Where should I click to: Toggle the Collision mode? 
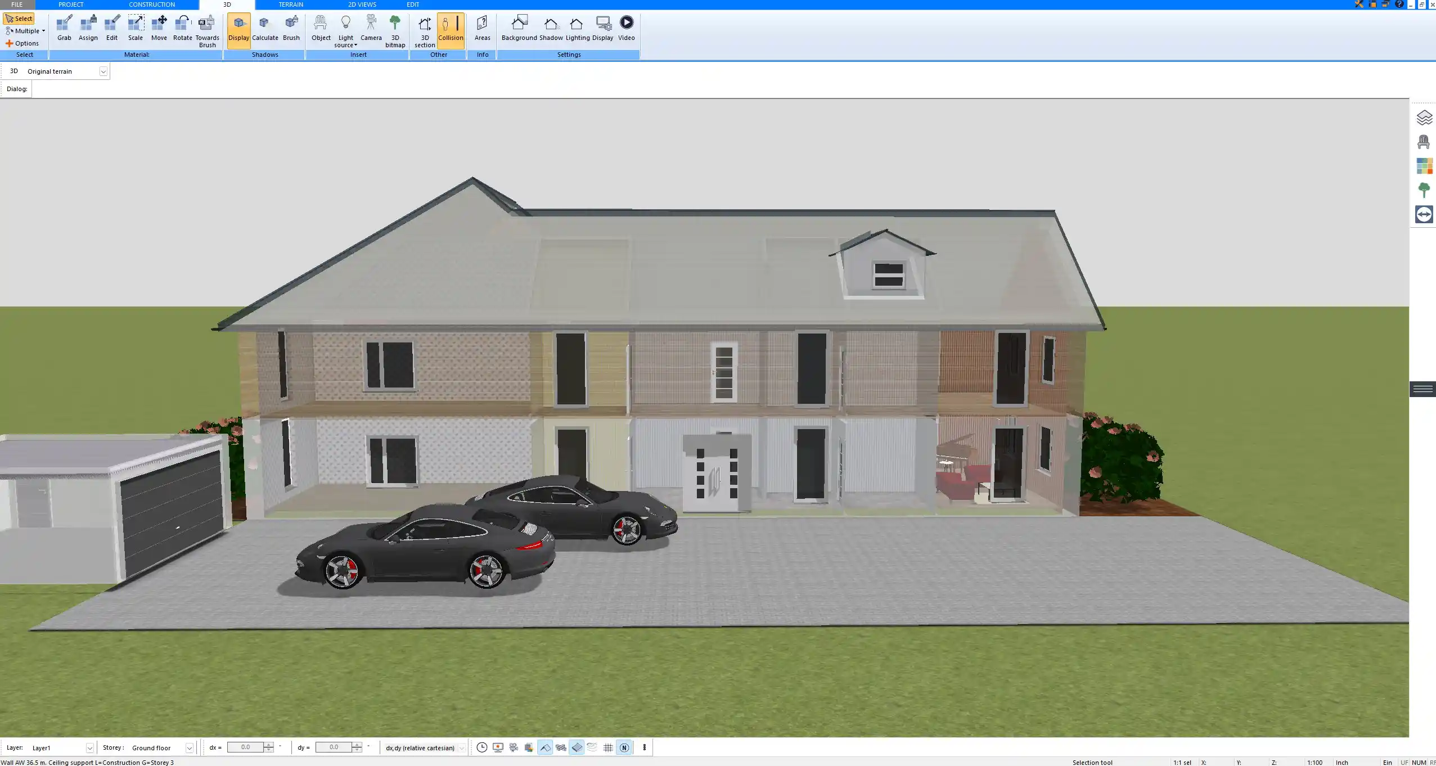449,28
